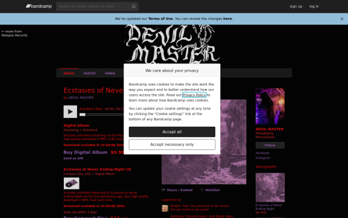Go to more from Relapse Records

coord(14,33)
